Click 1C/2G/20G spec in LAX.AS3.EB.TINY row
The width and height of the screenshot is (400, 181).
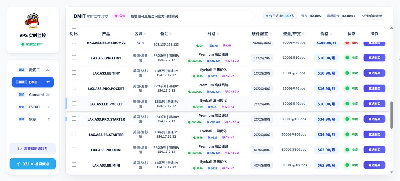coord(262,73)
